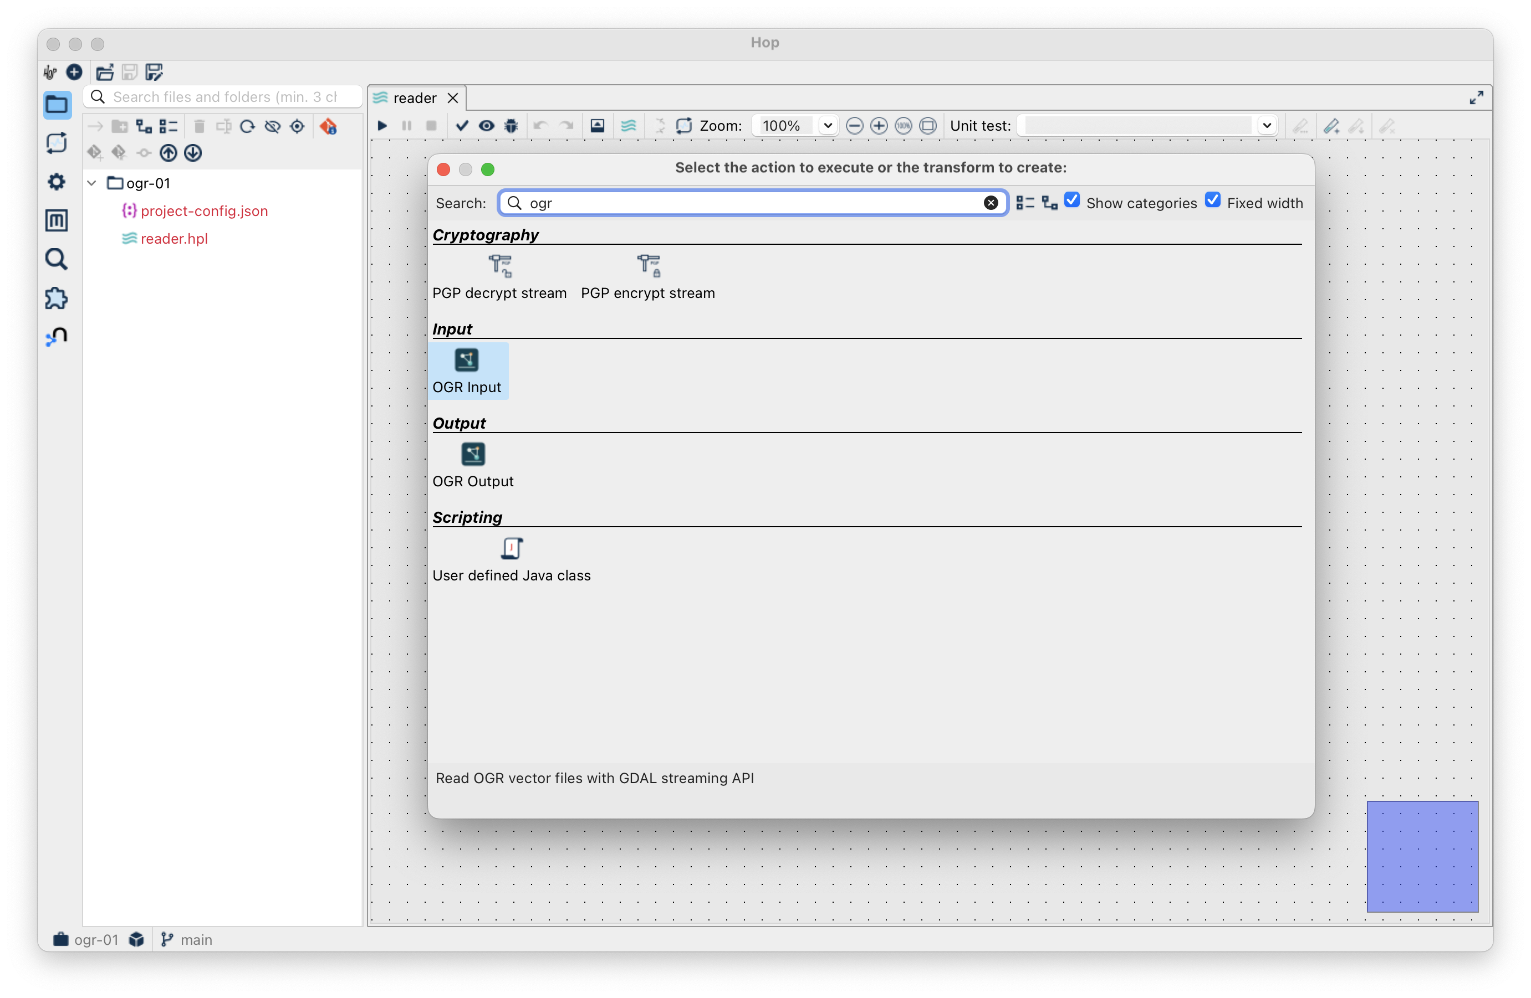Open the Unit test dropdown
This screenshot has width=1531, height=998.
(x=1266, y=126)
